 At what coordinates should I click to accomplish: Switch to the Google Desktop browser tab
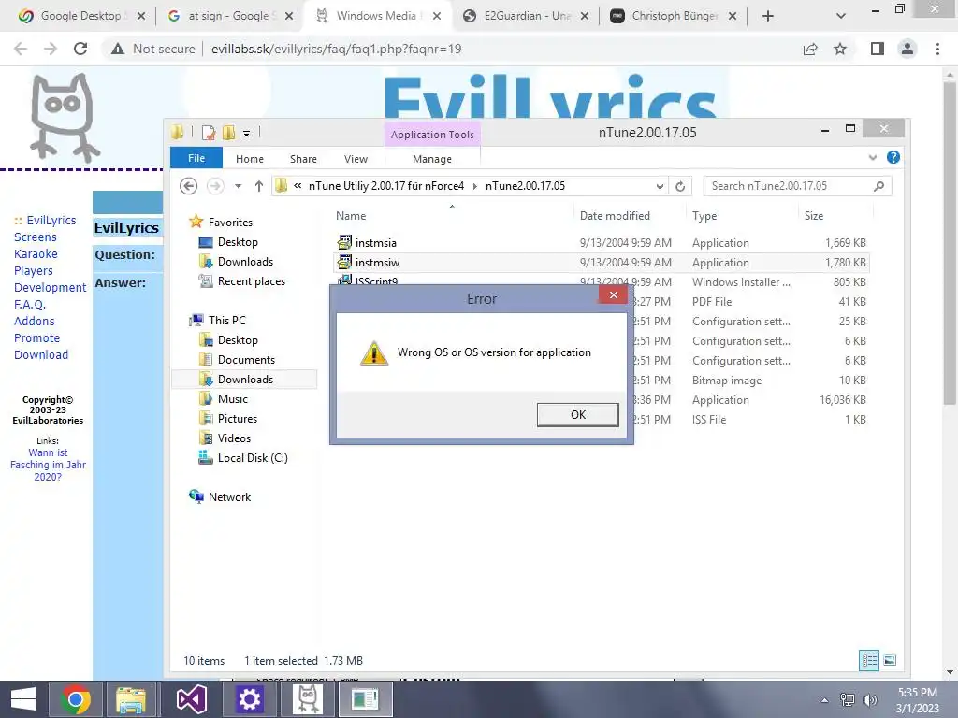(80, 16)
